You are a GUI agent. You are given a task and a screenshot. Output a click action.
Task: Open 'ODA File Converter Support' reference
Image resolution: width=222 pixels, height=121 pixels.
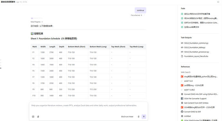(x=195, y=99)
